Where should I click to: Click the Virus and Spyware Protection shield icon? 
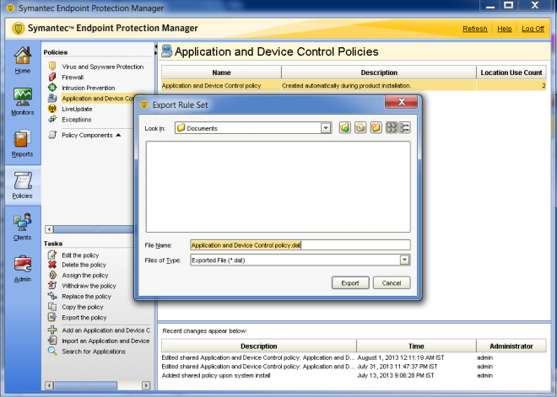(x=52, y=67)
